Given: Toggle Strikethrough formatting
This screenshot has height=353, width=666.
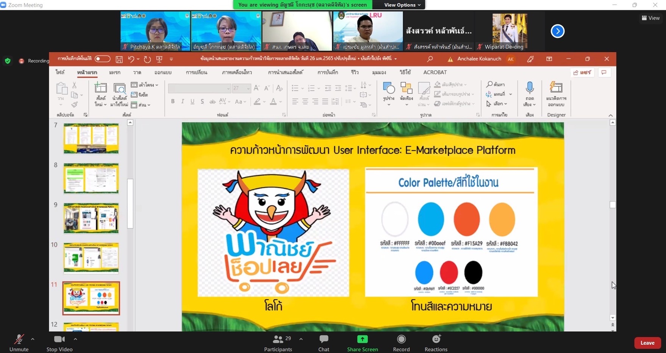Looking at the screenshot, I should point(213,102).
